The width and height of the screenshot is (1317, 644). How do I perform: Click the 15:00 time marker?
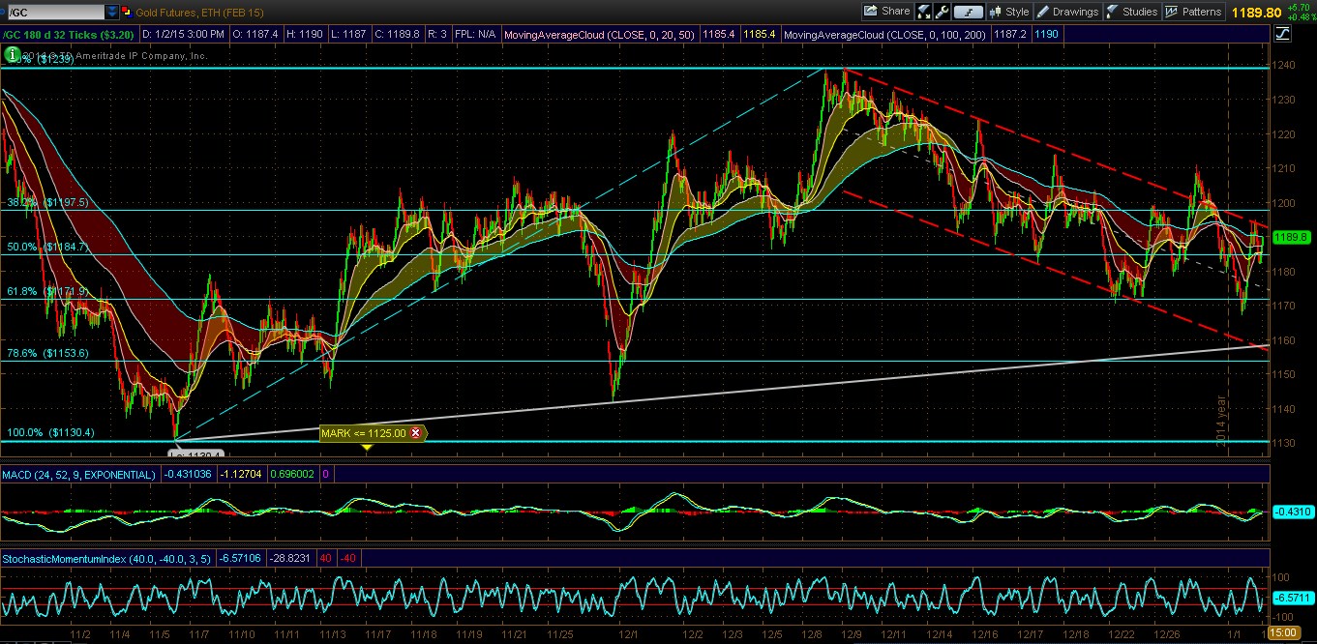coord(1282,632)
